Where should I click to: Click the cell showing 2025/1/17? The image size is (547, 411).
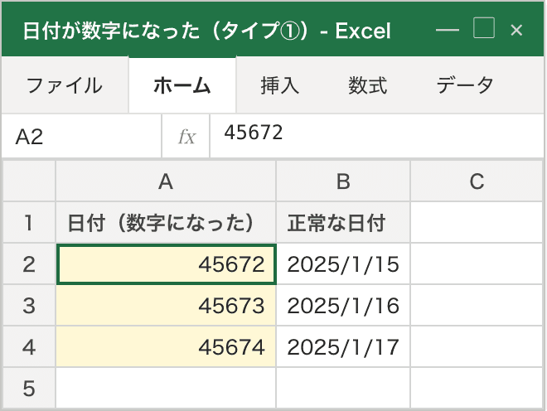tap(343, 346)
